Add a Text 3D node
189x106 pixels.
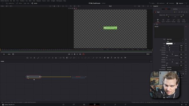coord(111,58)
